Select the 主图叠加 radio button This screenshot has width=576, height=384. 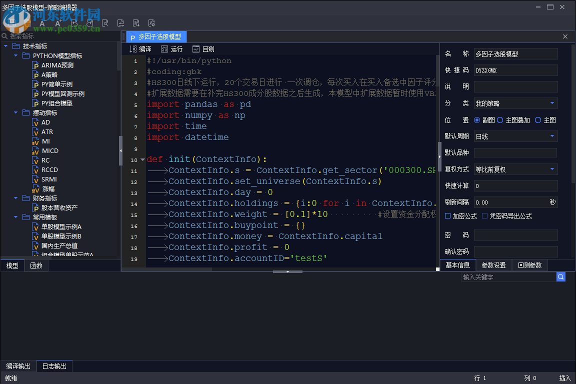pos(500,120)
